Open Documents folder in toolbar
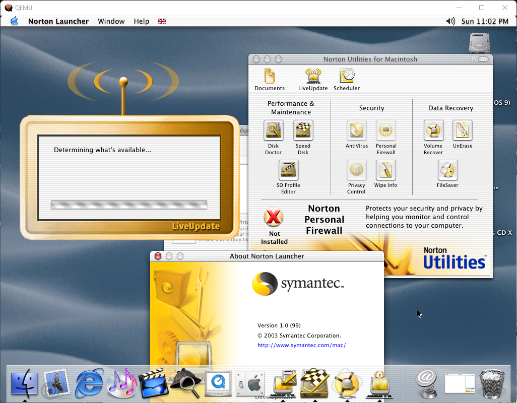Image resolution: width=517 pixels, height=403 pixels. (270, 77)
